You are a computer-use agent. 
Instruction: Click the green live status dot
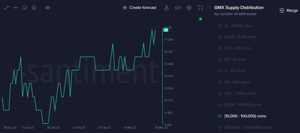click(200, 19)
